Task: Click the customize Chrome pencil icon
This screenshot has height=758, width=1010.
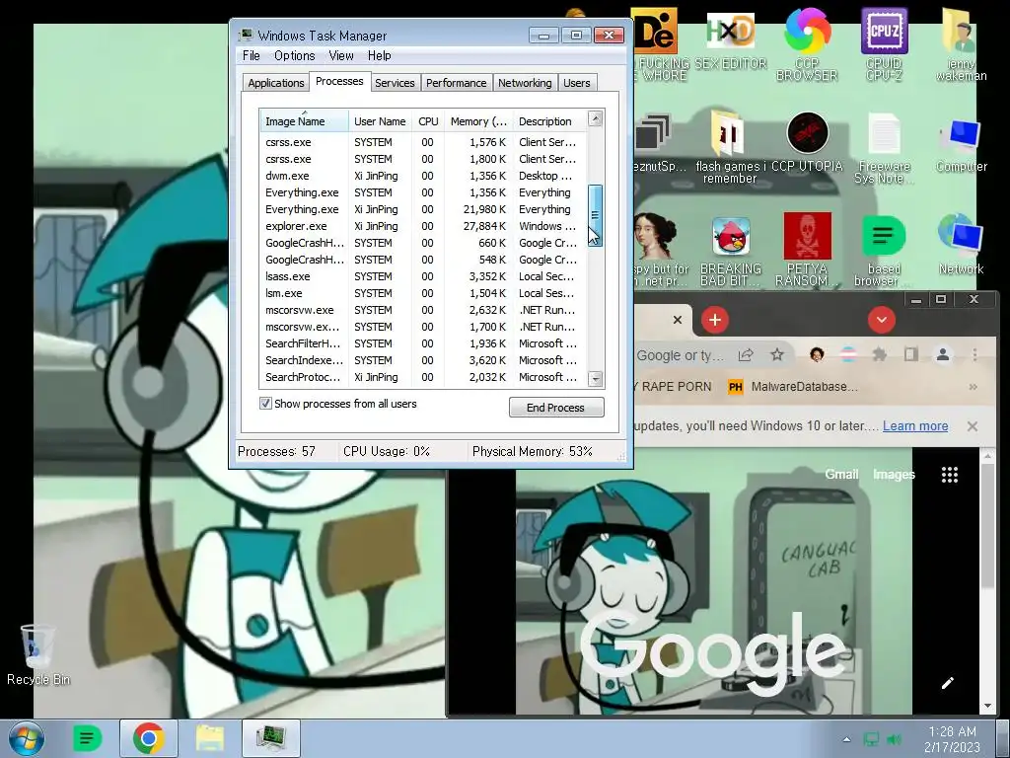Action: click(948, 683)
